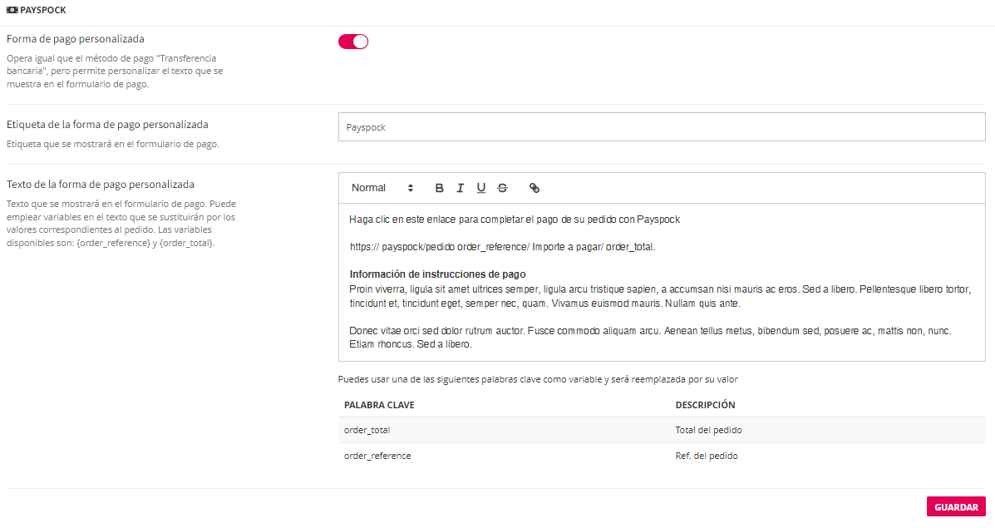Place cursor in the 'Donec vitae orci' paragraph

582,337
